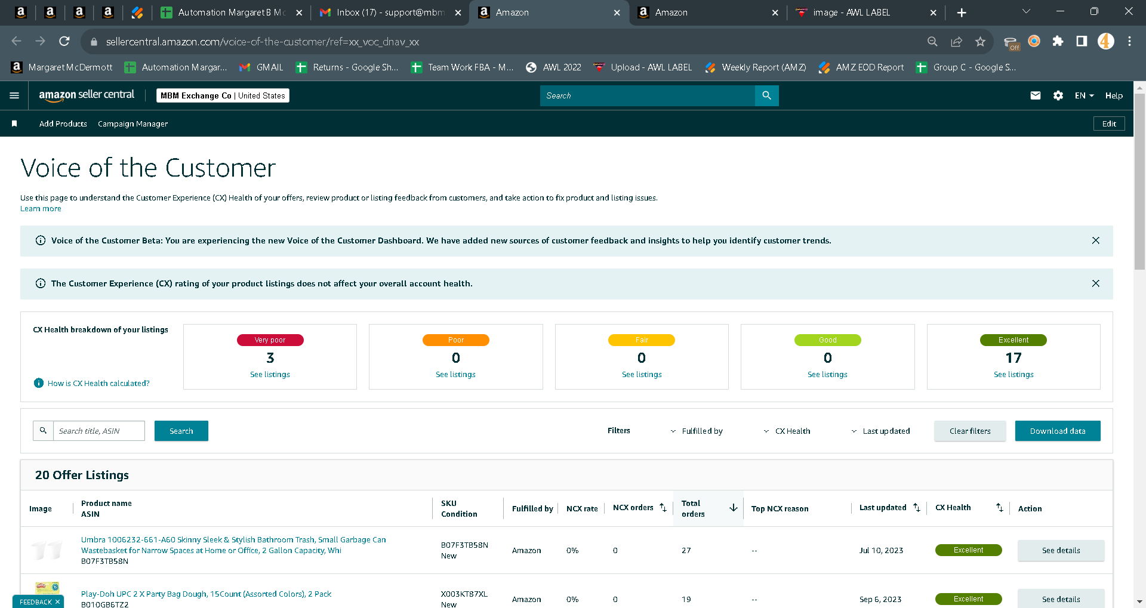1146x608 pixels.
Task: See listings under Poor
Action: [x=455, y=375]
